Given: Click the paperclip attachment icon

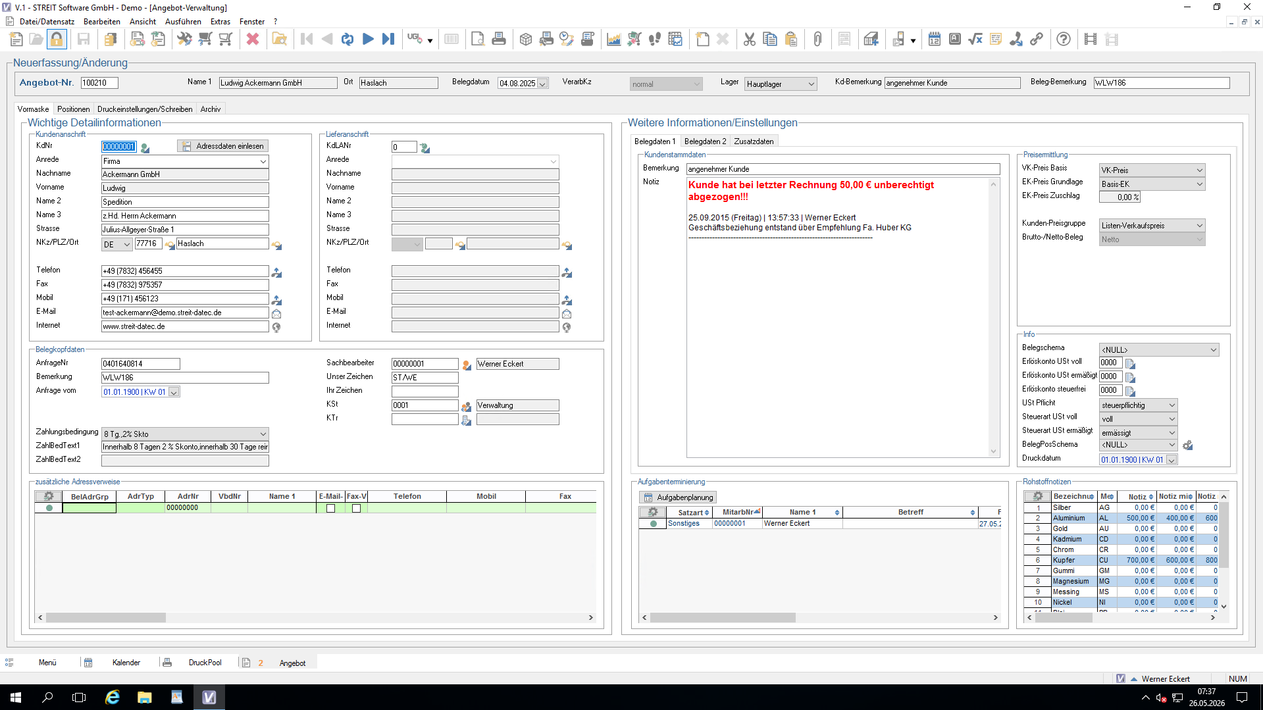Looking at the screenshot, I should coord(817,39).
